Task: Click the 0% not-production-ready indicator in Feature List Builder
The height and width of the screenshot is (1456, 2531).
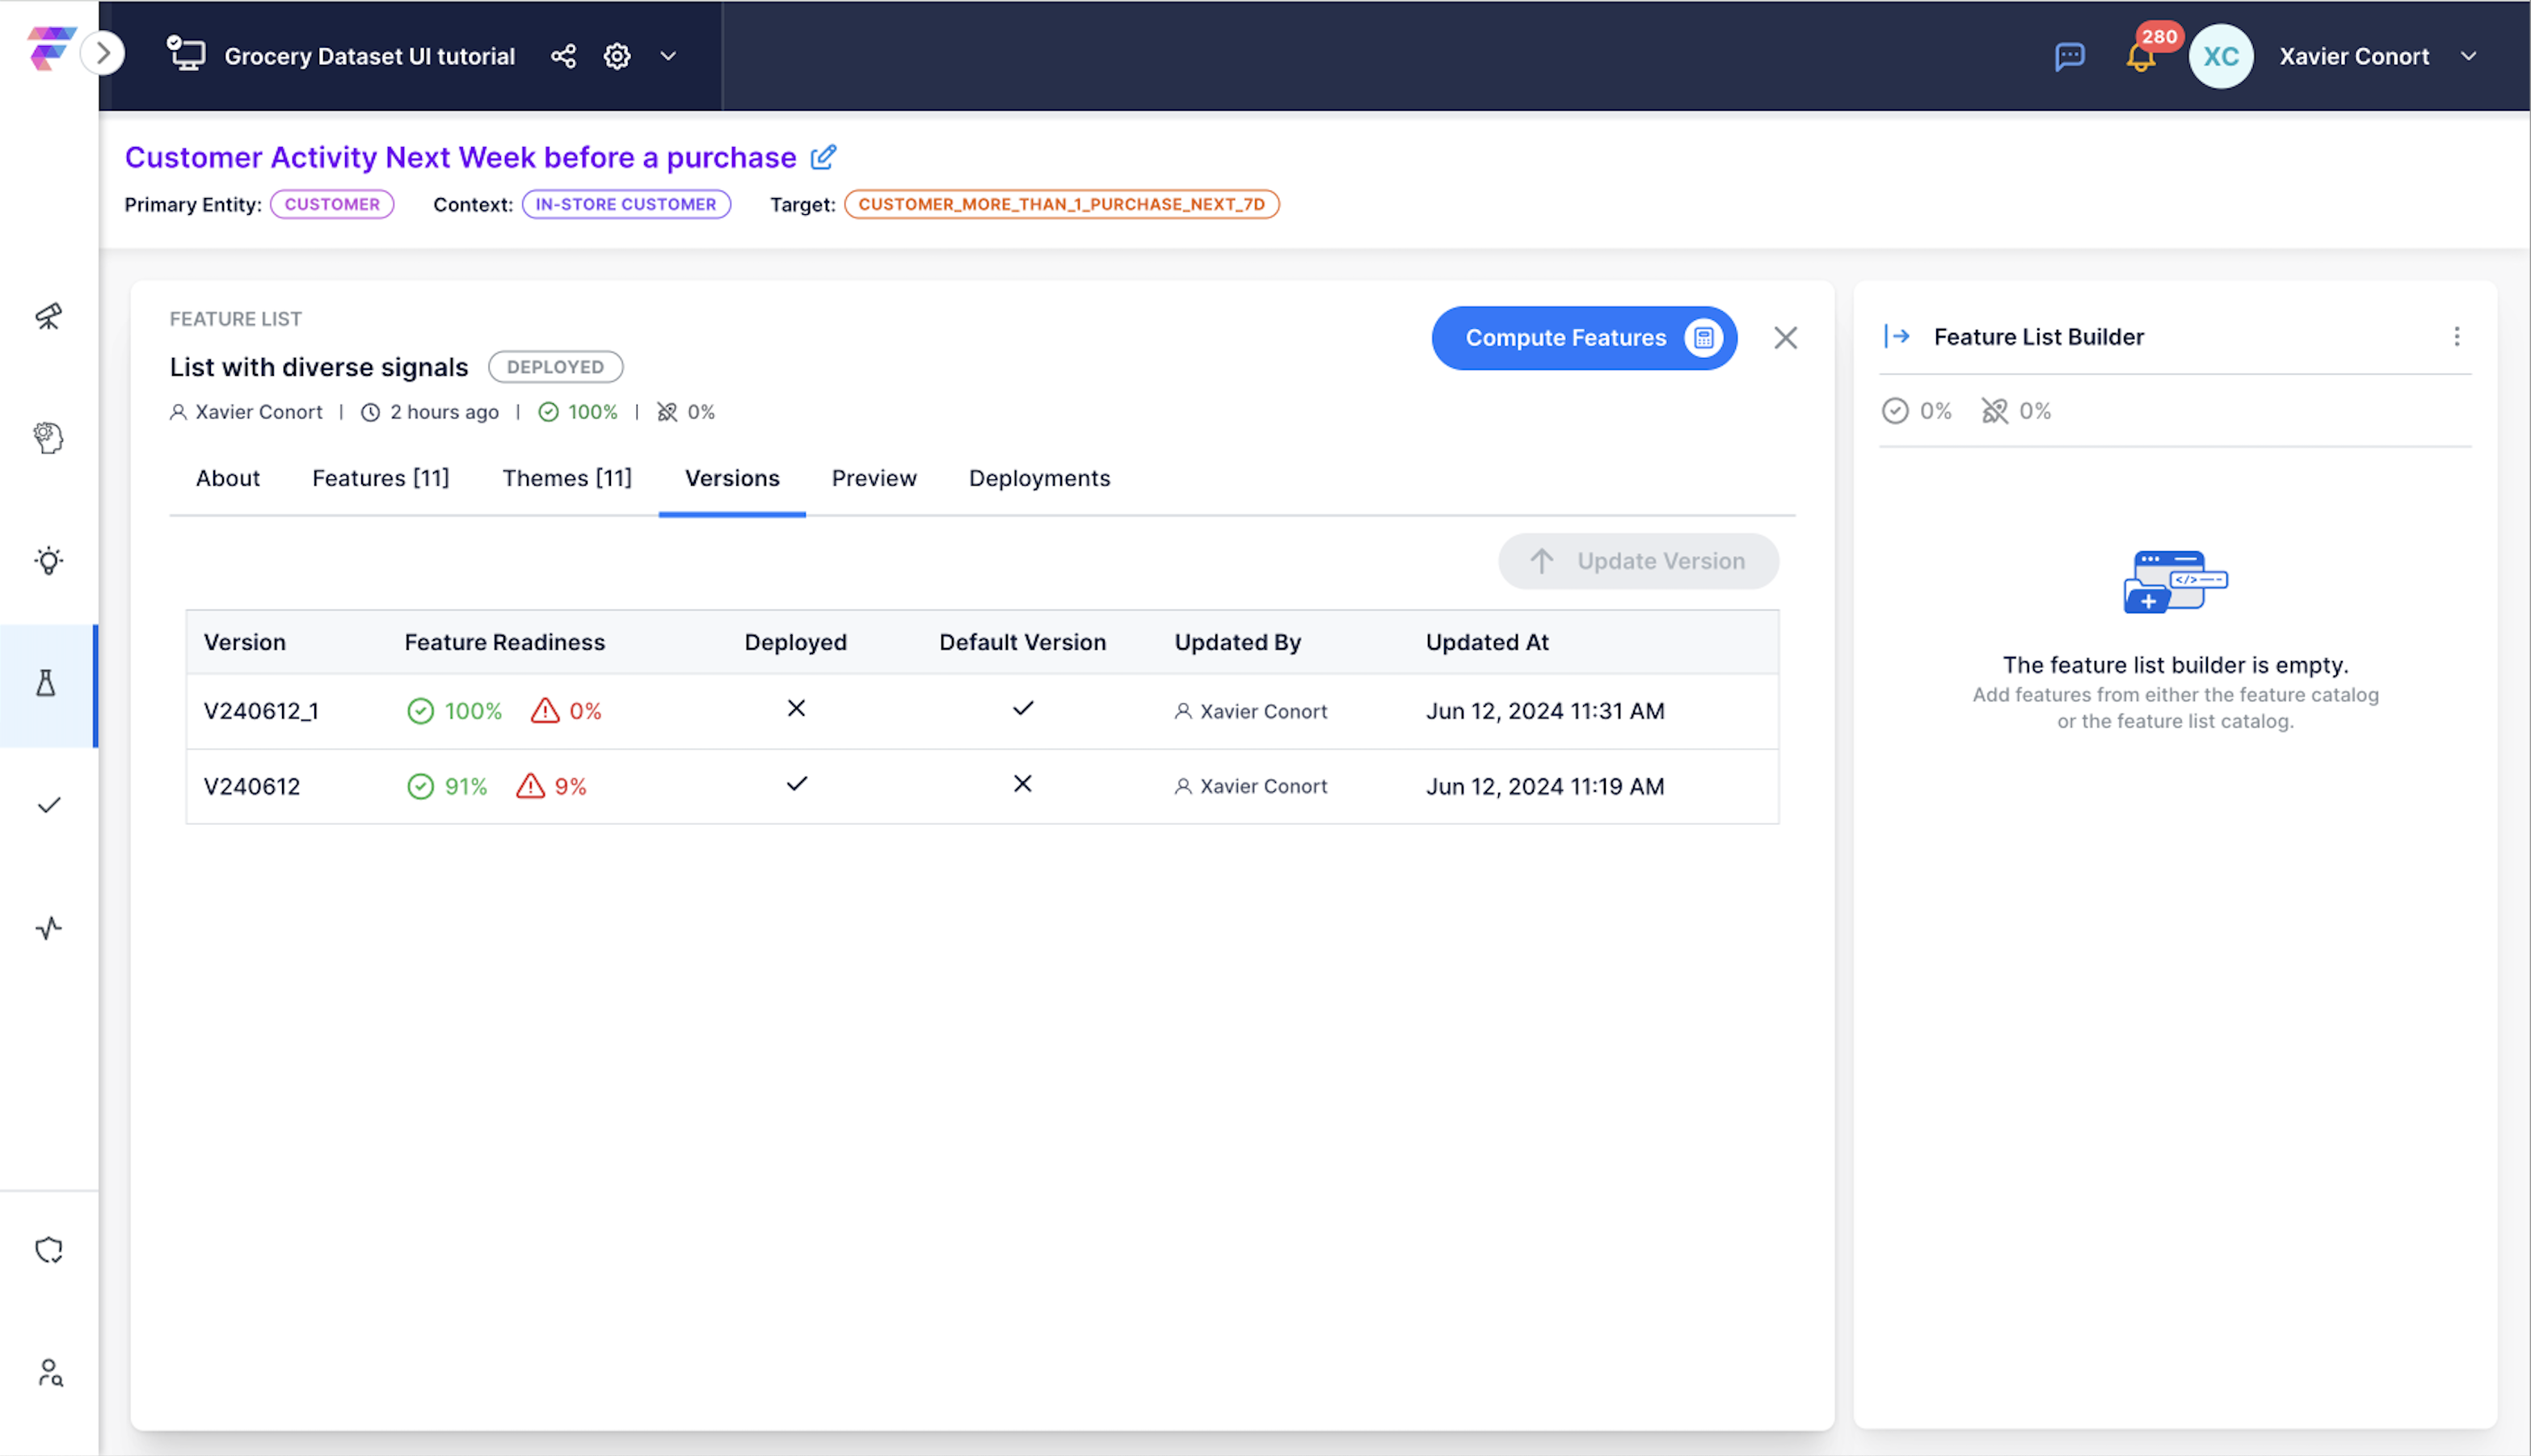Action: [2016, 411]
